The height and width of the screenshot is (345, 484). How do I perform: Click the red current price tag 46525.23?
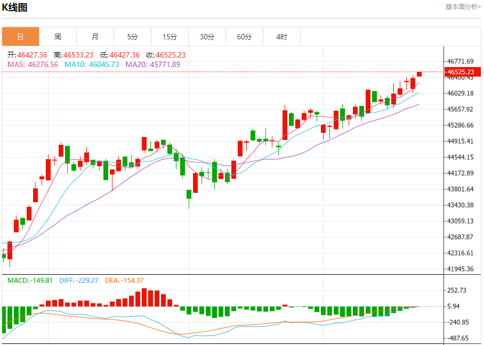tap(462, 72)
